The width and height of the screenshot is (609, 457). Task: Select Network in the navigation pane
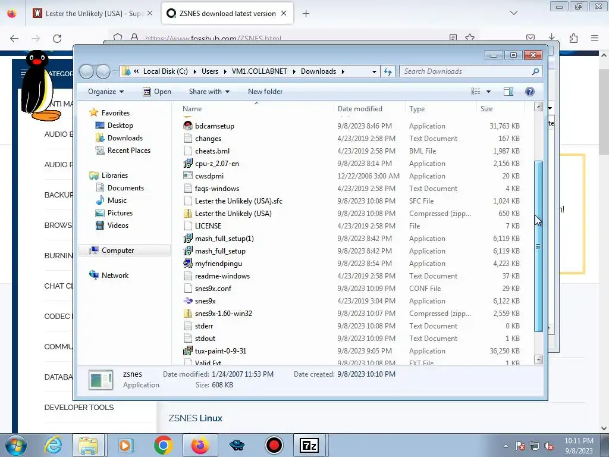coord(115,276)
